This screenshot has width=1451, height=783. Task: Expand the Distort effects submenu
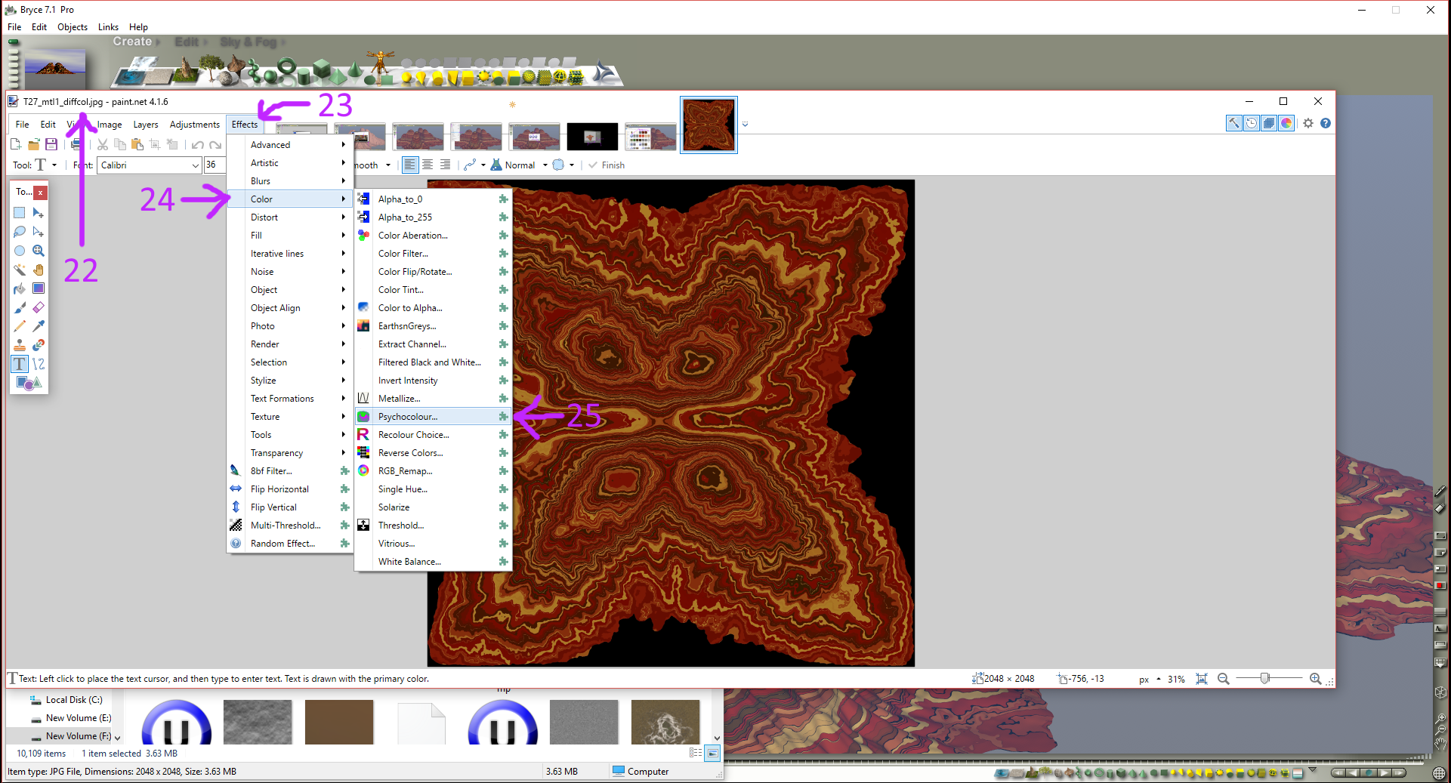tap(291, 217)
